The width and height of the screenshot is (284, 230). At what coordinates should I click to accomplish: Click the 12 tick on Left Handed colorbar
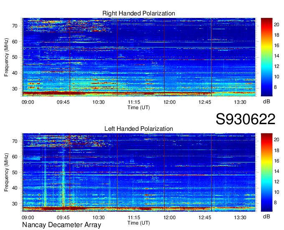click(x=276, y=182)
